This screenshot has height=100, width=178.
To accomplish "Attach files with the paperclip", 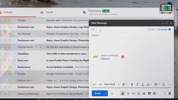I will pos(128,93).
